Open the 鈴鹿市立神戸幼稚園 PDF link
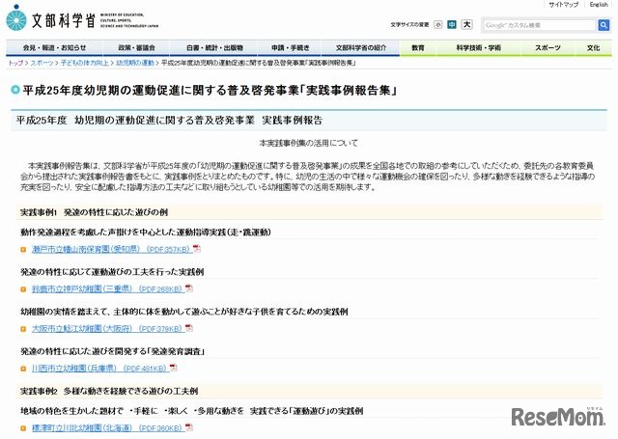The image size is (618, 439). pos(108,289)
